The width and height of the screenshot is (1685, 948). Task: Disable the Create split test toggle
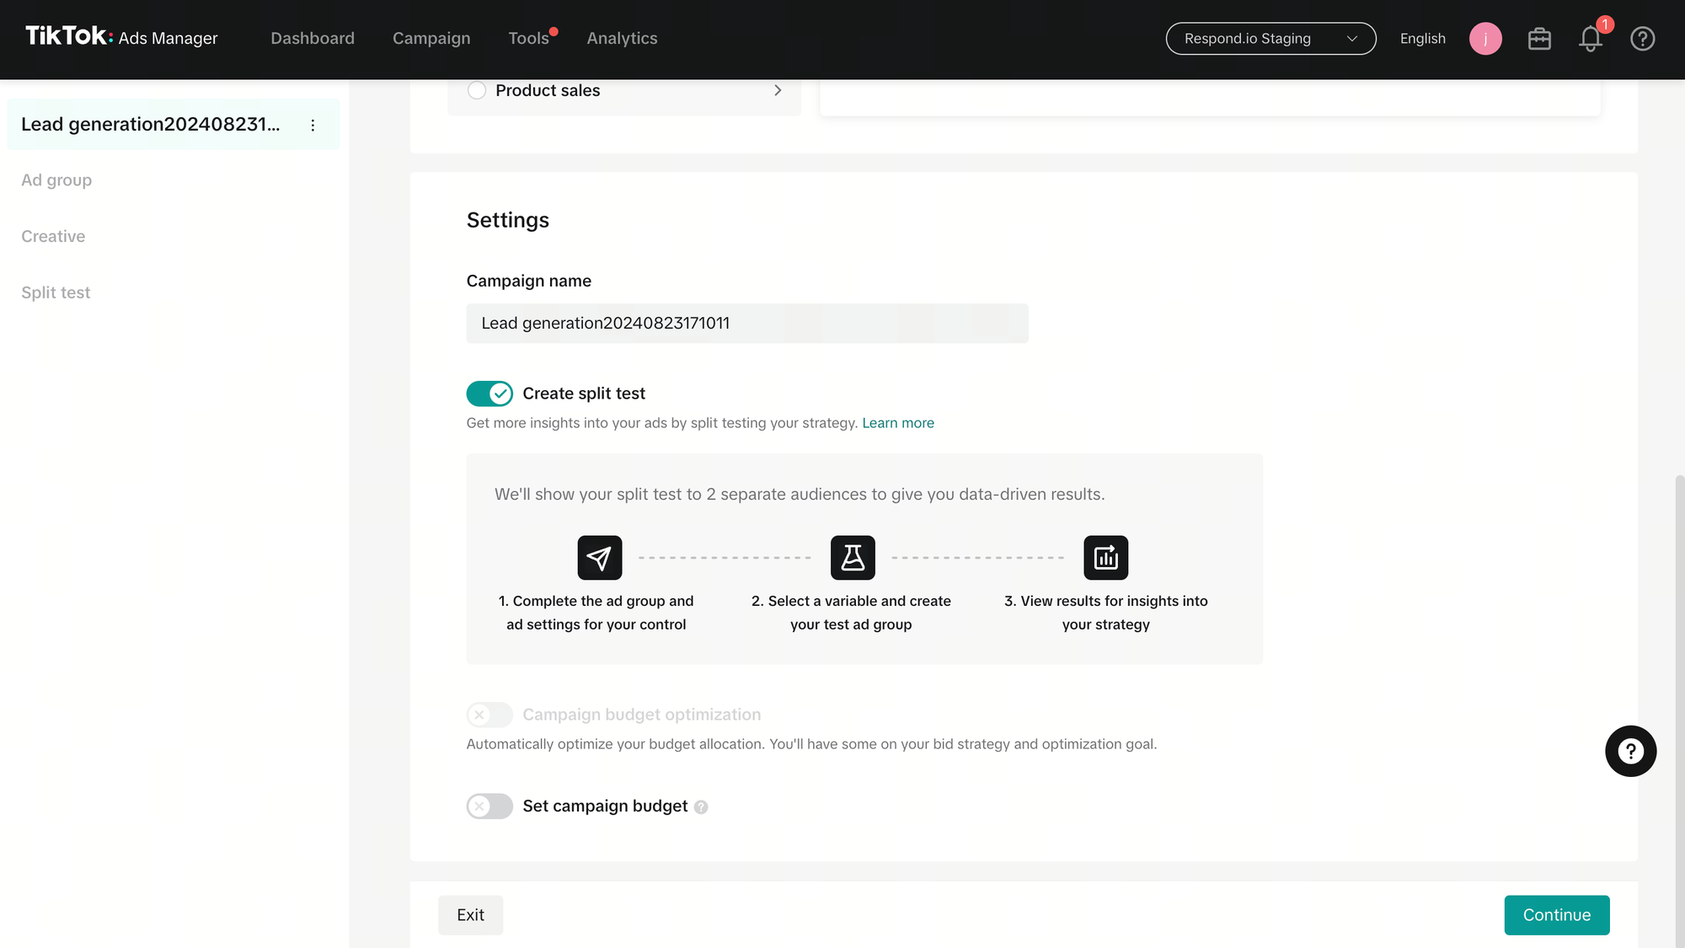click(x=489, y=394)
